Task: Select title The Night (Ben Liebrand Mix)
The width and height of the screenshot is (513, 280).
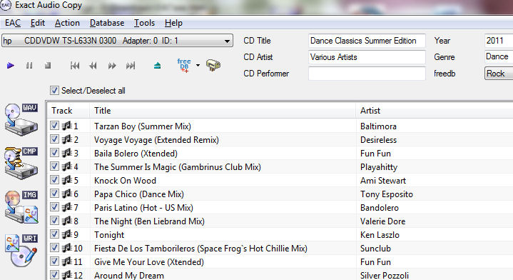Action: tap(149, 221)
